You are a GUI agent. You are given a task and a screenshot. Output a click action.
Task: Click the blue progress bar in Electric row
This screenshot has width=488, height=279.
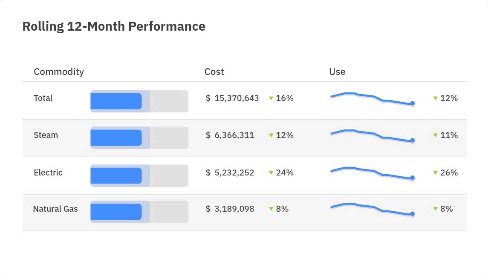(x=116, y=175)
